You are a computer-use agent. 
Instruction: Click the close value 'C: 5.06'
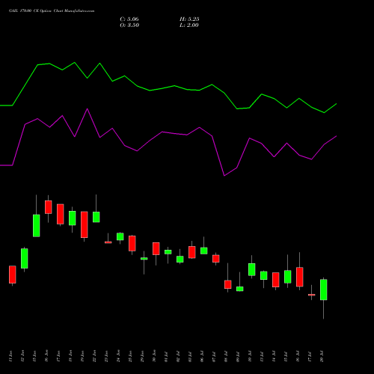[x=129, y=19]
